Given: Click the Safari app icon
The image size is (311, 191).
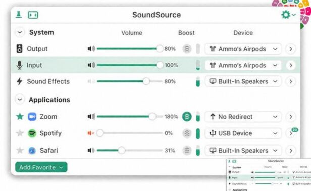Looking at the screenshot, I should pos(32,150).
